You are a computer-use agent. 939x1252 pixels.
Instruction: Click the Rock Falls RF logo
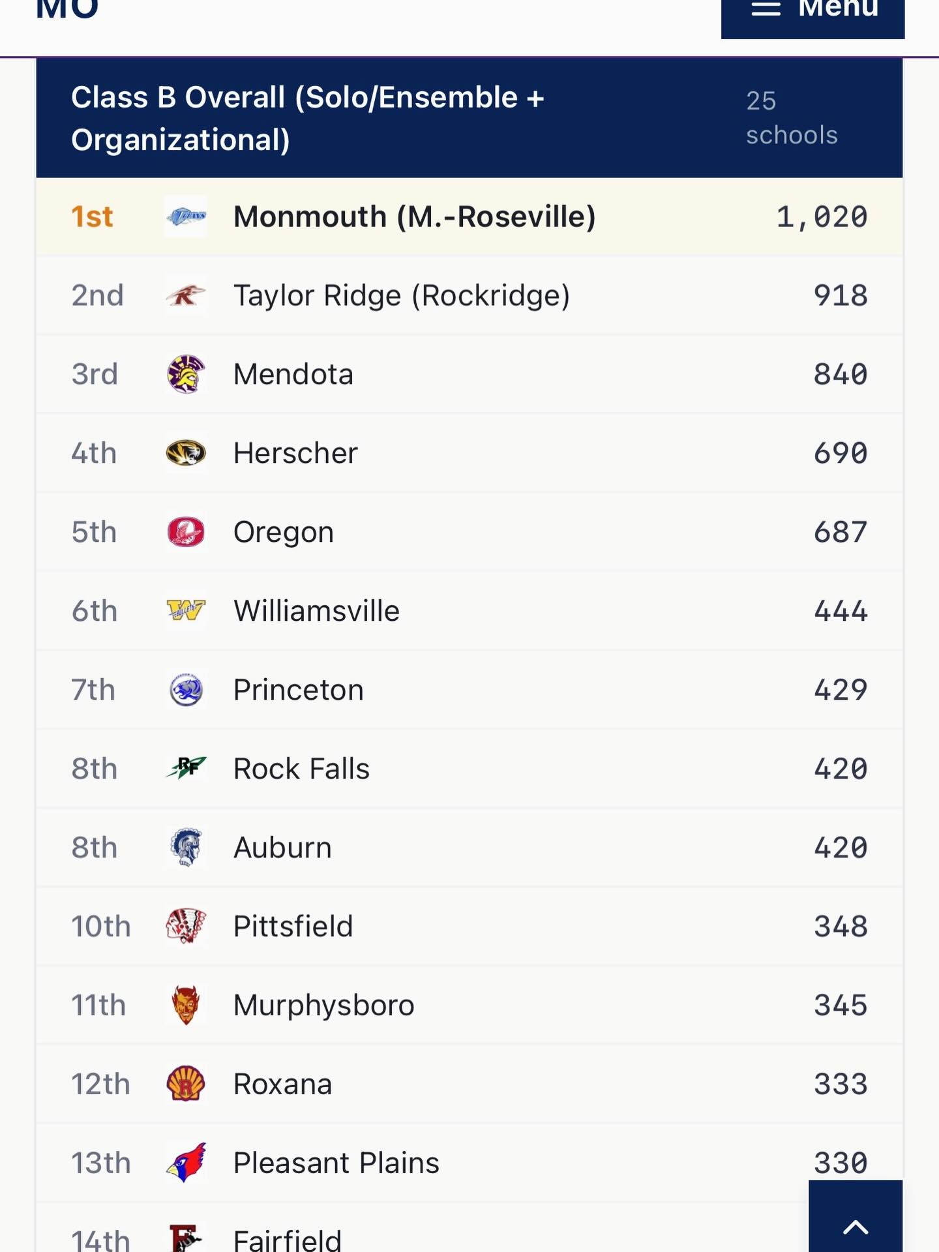click(x=185, y=768)
